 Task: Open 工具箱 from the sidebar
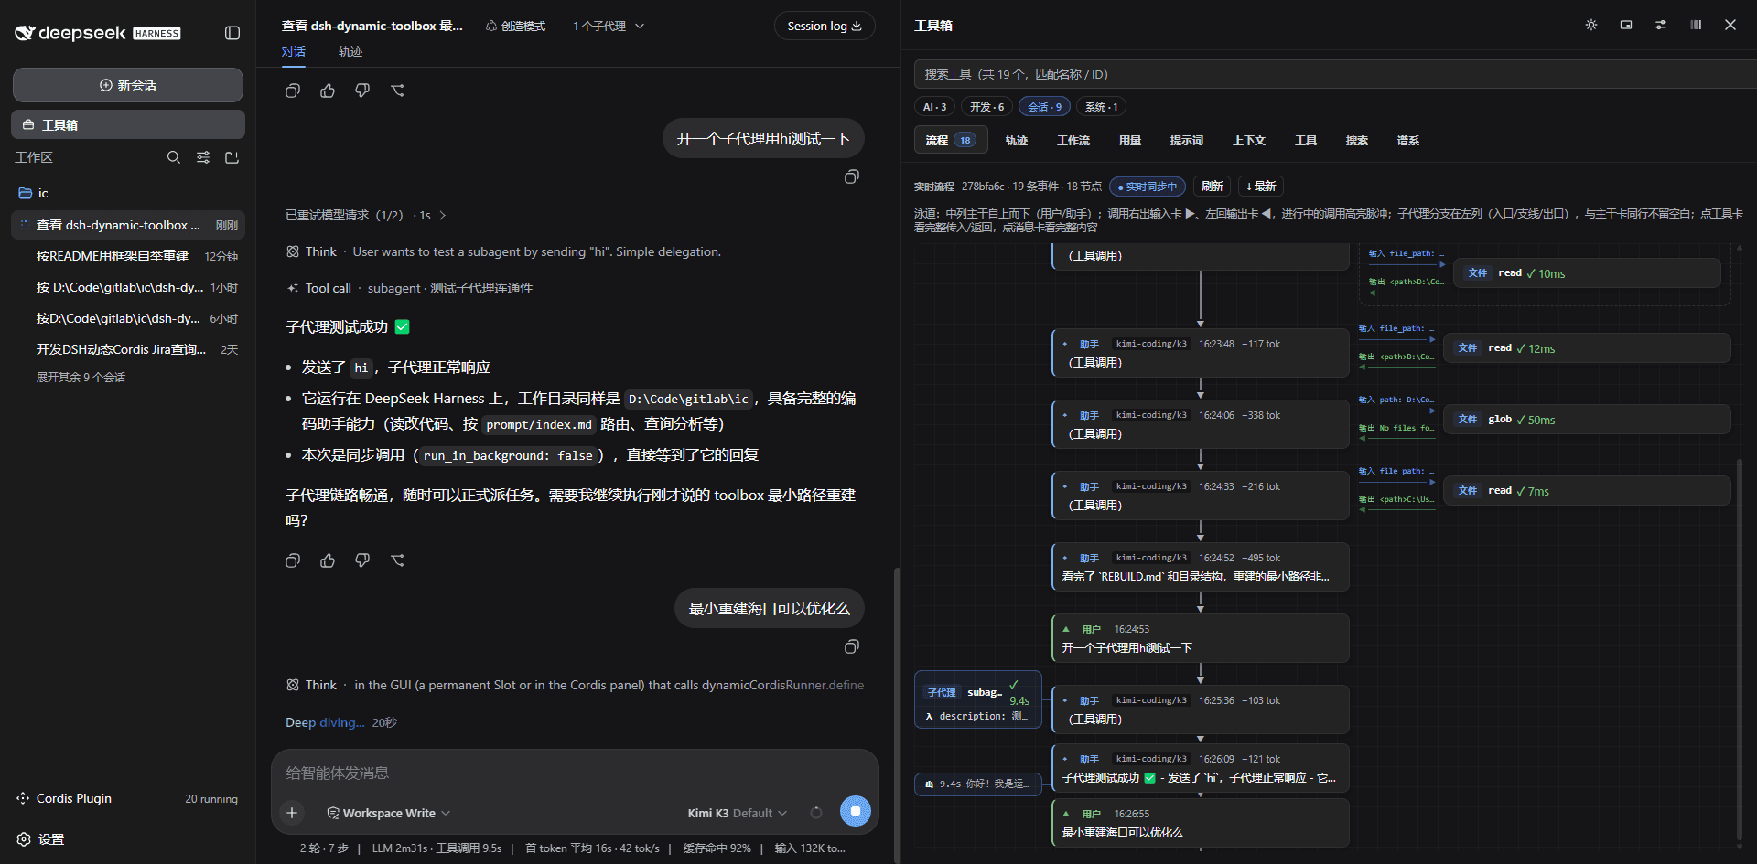[x=128, y=124]
